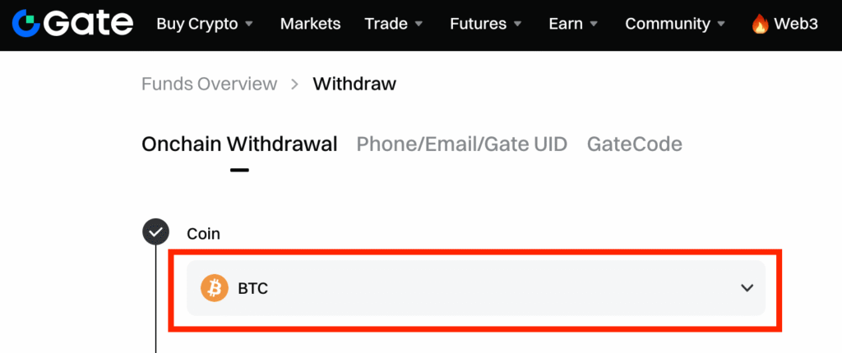Click the Web3 flame icon
This screenshot has width=842, height=353.
coord(760,24)
